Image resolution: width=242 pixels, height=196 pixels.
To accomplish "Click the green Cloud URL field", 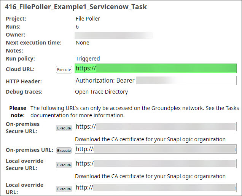I will pyautogui.click(x=156, y=69).
